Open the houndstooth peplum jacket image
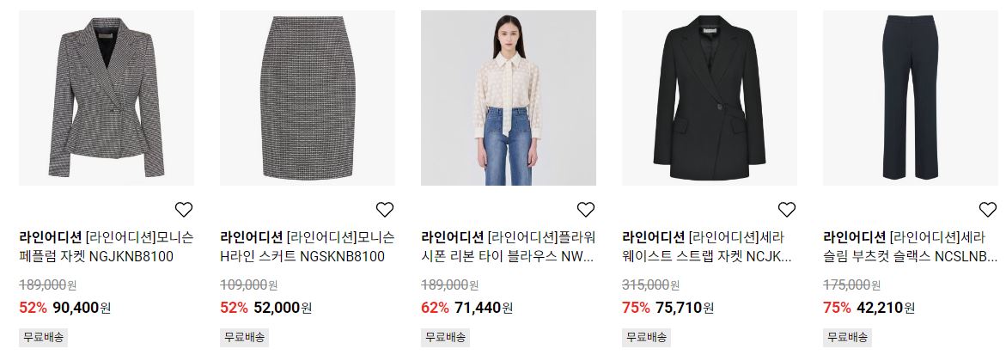1006x355 pixels. (x=107, y=98)
